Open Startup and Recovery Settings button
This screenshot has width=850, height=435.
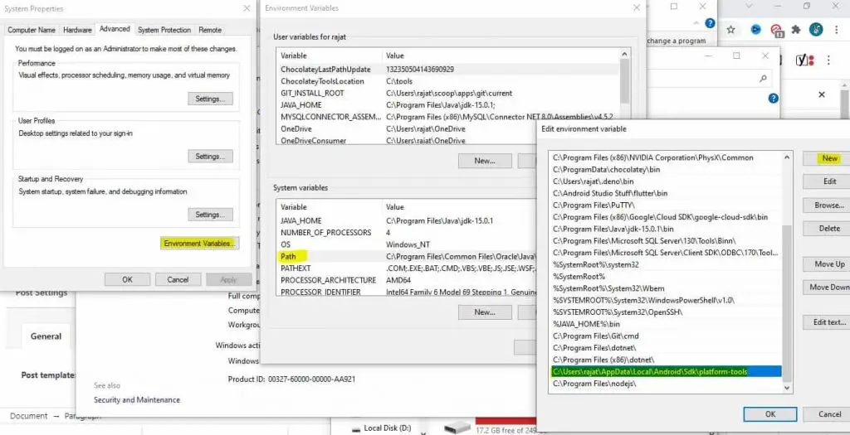pyautogui.click(x=210, y=215)
